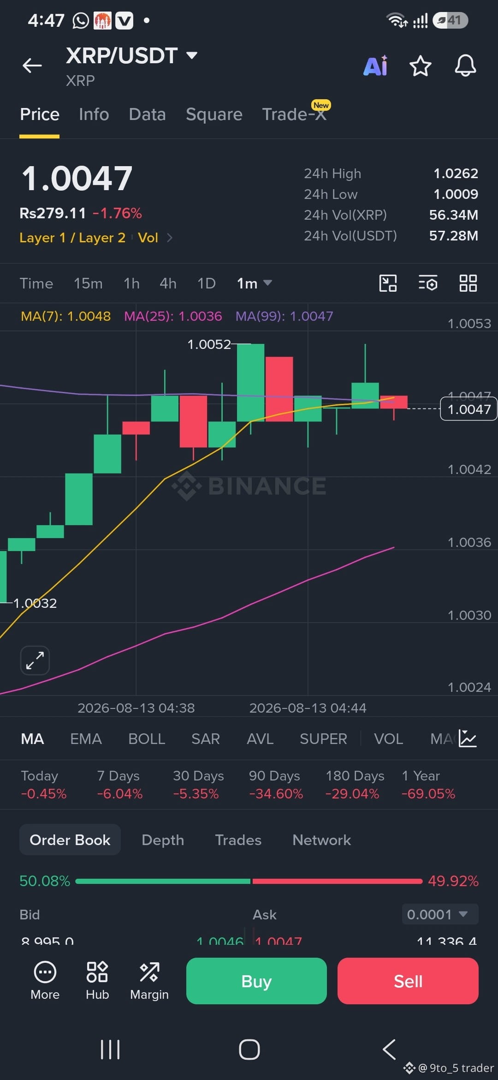The height and width of the screenshot is (1080, 498).
Task: Tap the 1.0052 high price marker
Action: click(x=209, y=344)
